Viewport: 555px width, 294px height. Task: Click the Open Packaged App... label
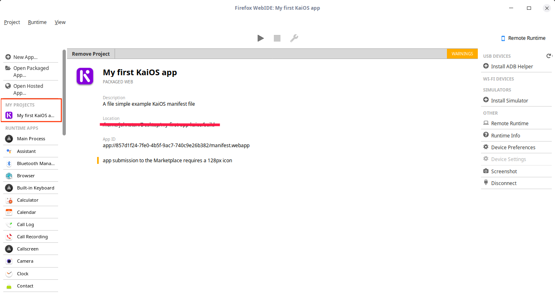tap(31, 72)
